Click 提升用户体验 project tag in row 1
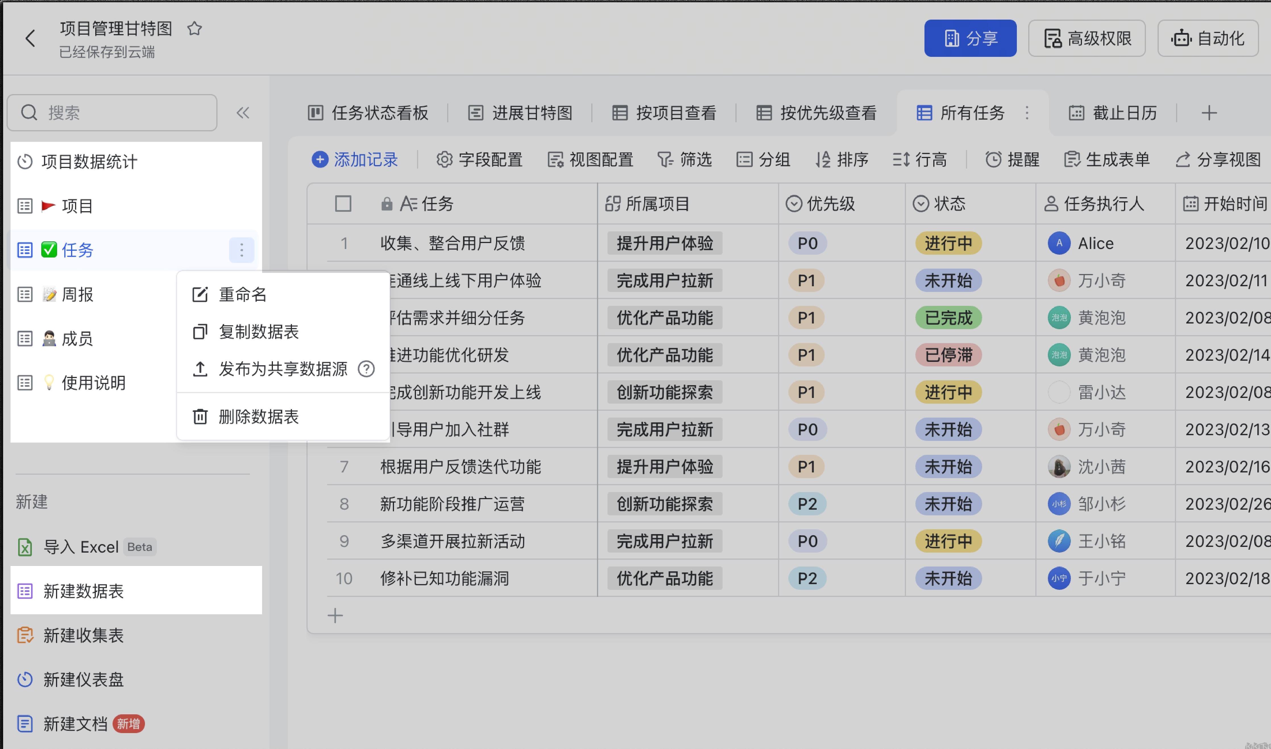1271x749 pixels. 664,243
